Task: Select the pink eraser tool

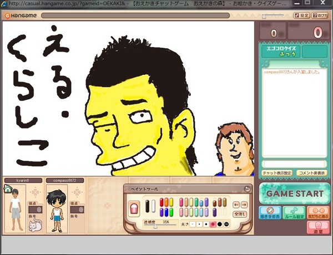Action: coord(134,208)
